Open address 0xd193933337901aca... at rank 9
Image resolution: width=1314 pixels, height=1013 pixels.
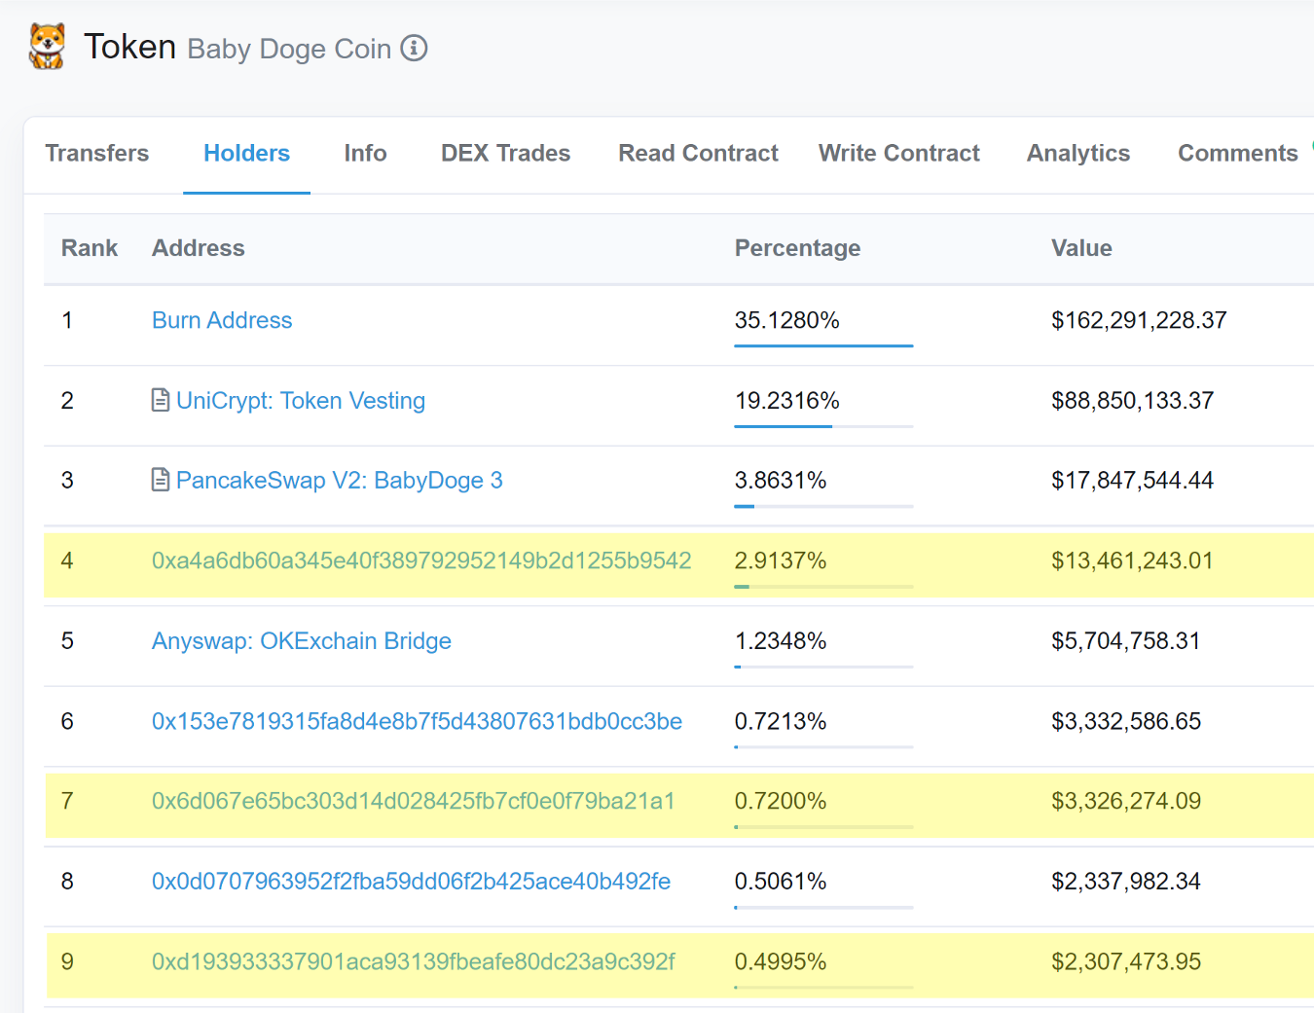point(414,961)
